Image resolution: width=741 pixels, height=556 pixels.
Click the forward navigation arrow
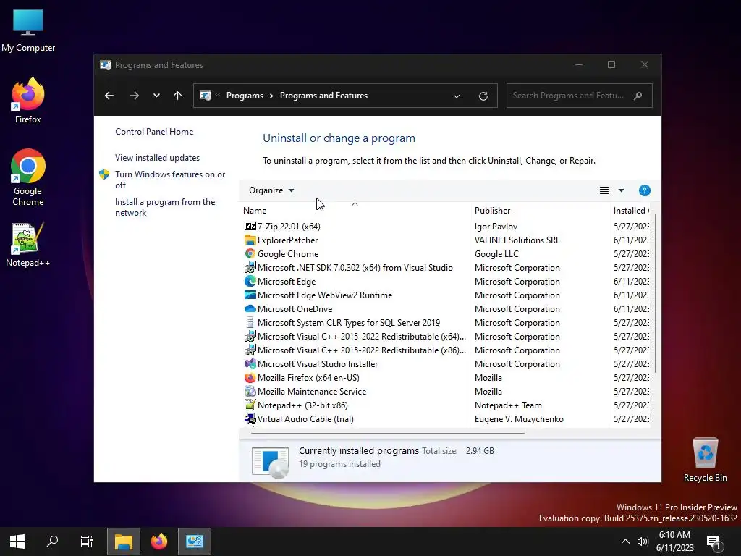(134, 96)
